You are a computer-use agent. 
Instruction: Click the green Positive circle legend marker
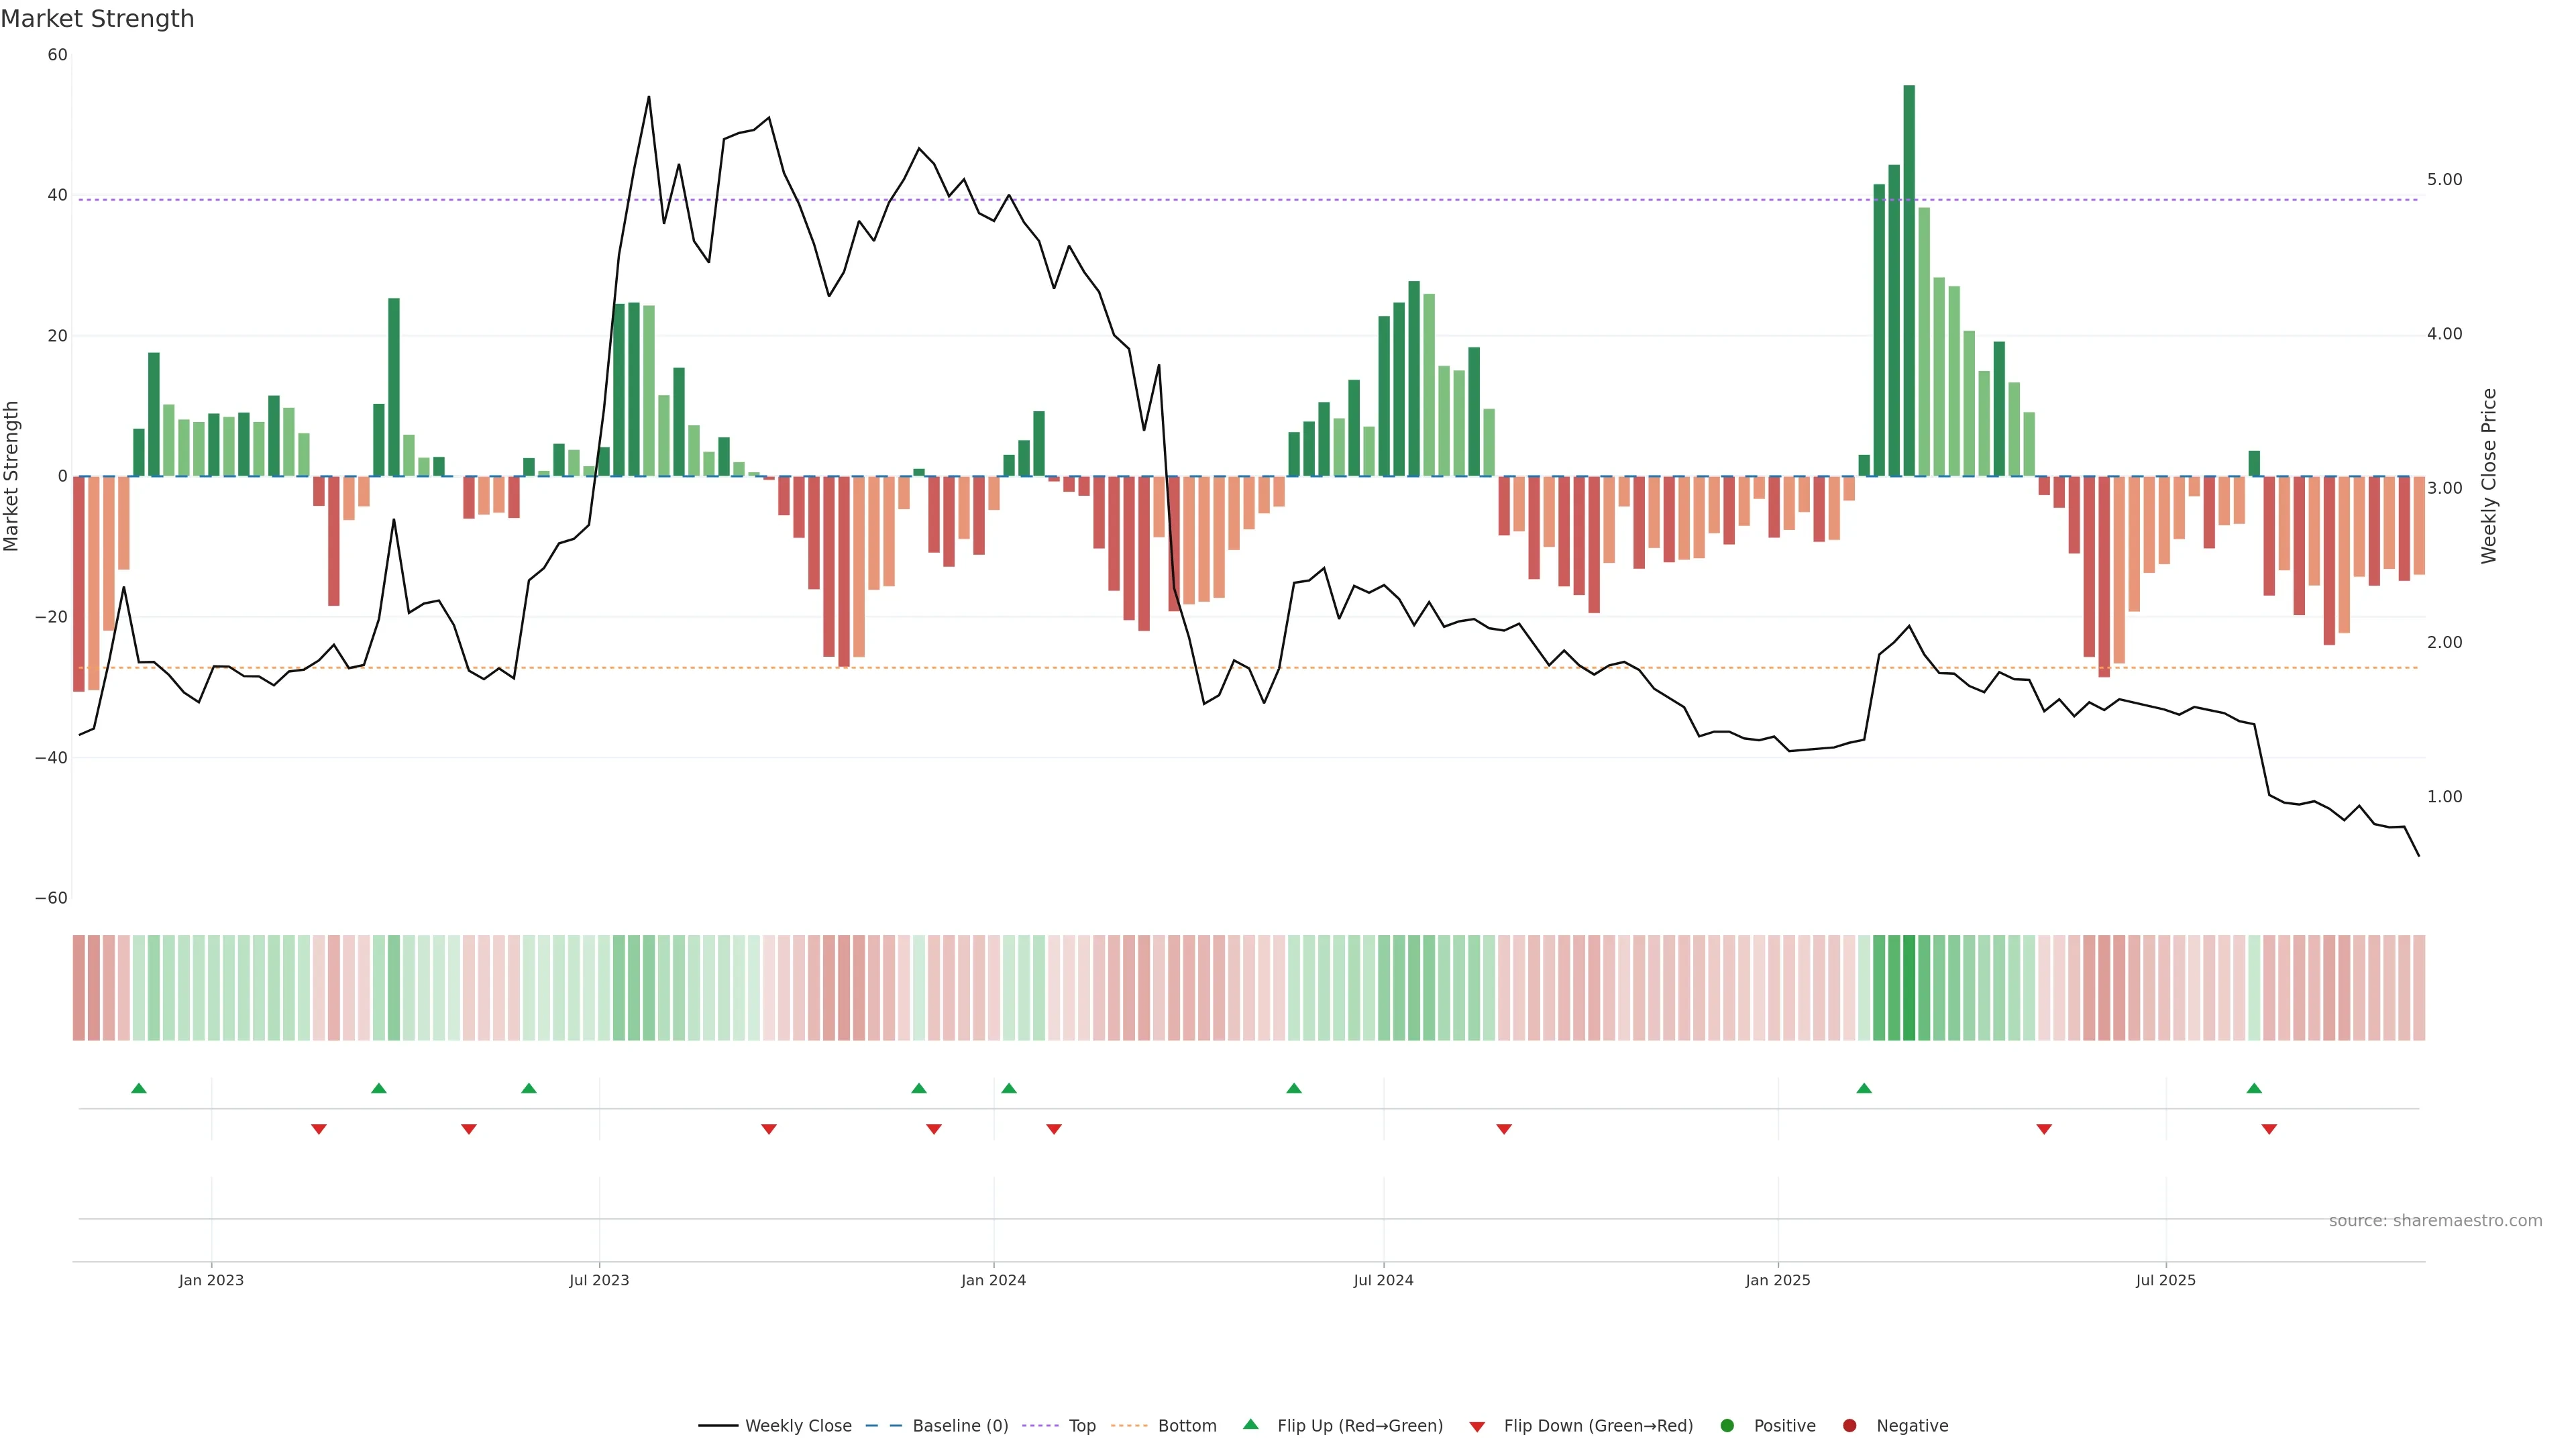coord(1727,1426)
